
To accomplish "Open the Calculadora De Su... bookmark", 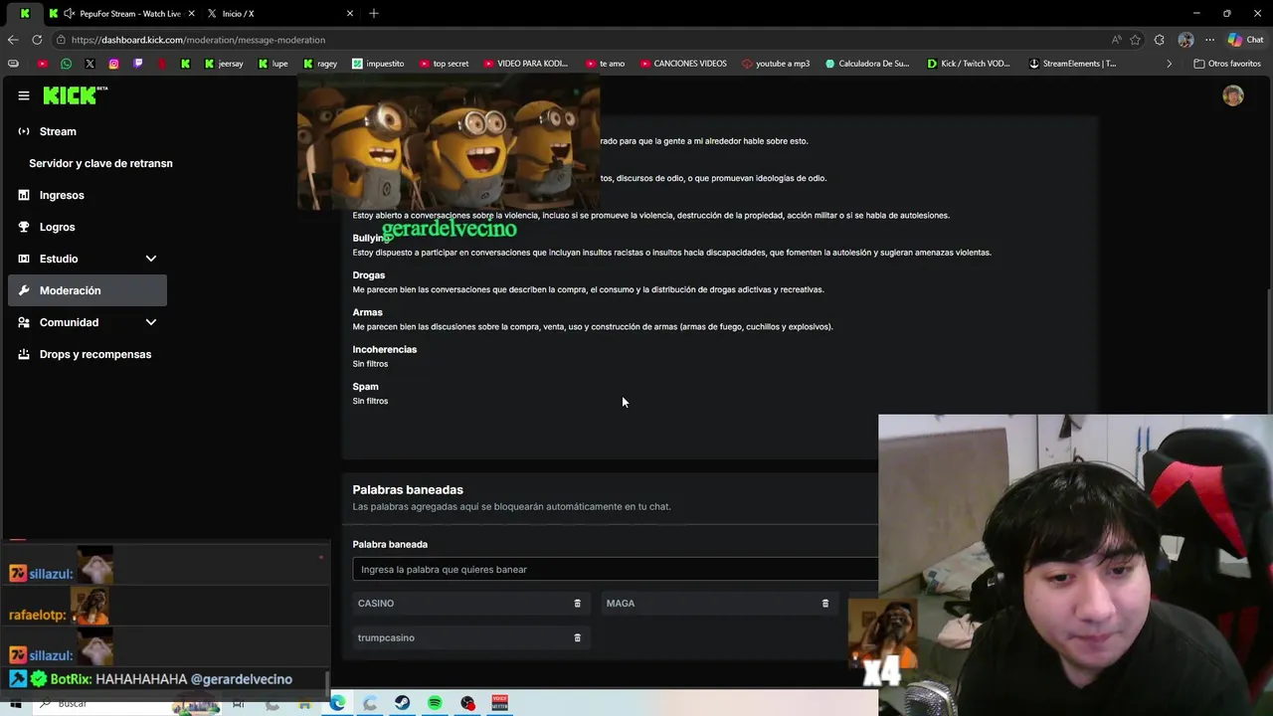I will pyautogui.click(x=867, y=64).
